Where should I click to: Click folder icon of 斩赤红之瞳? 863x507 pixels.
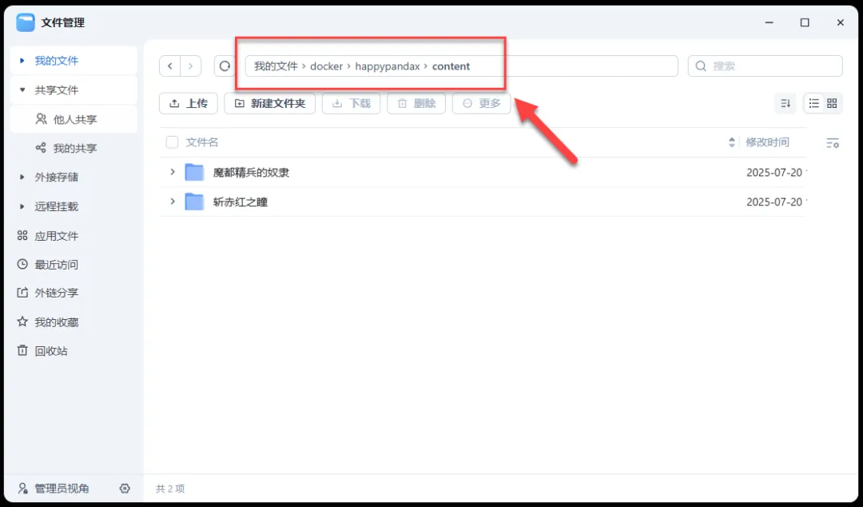coord(194,202)
